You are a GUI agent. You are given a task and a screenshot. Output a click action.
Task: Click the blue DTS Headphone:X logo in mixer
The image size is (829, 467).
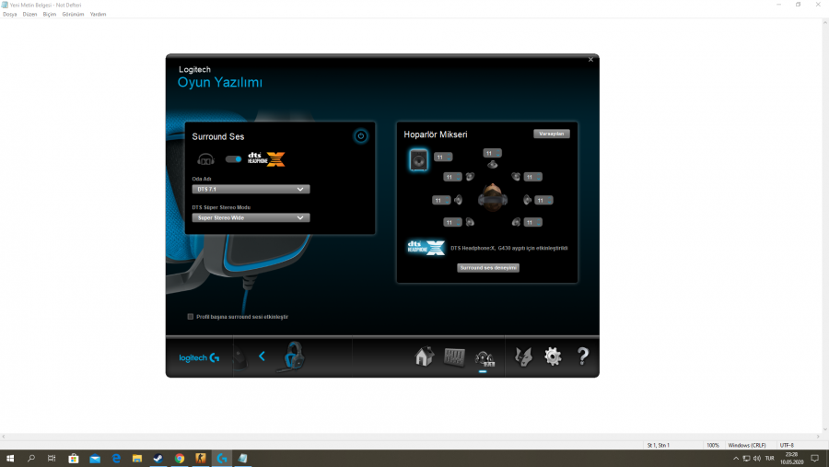point(426,248)
